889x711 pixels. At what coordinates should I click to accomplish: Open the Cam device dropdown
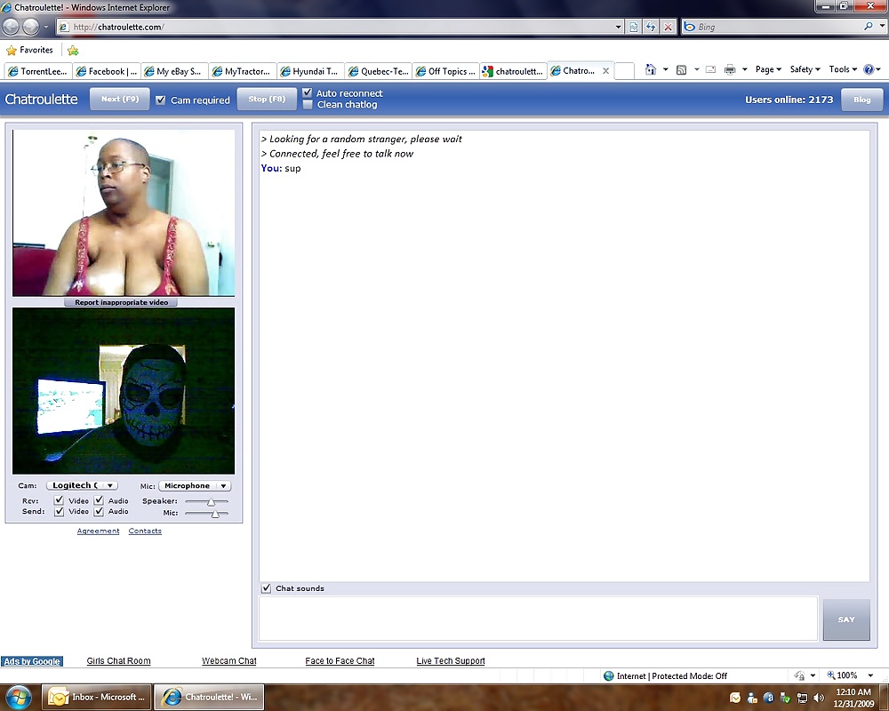pyautogui.click(x=82, y=486)
